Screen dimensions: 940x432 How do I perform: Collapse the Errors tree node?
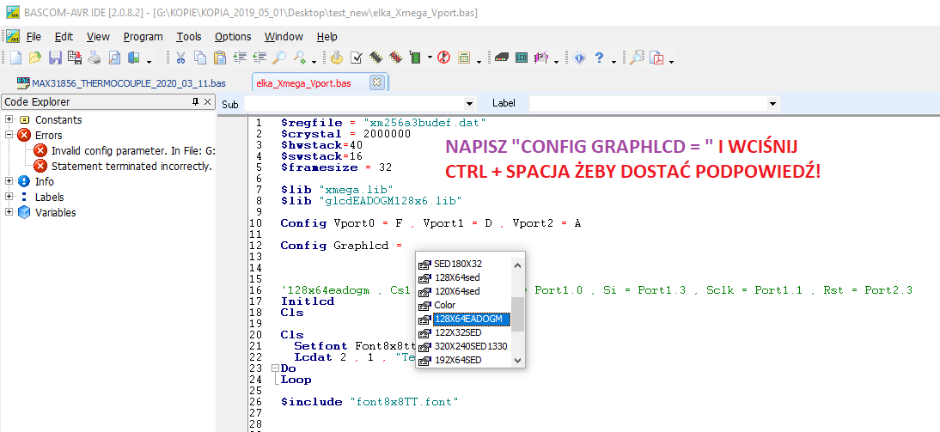9,135
